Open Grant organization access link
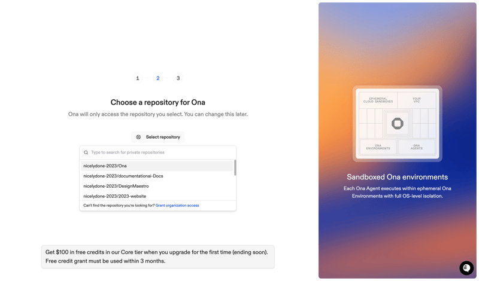Screen dimensions: 479x281 (x=177, y=206)
